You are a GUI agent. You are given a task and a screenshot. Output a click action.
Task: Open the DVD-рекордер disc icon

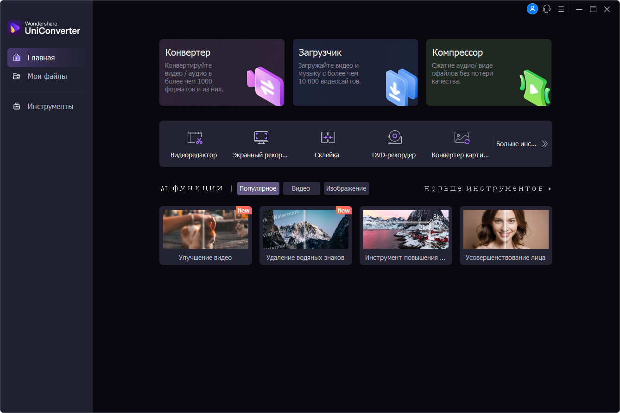(x=394, y=137)
